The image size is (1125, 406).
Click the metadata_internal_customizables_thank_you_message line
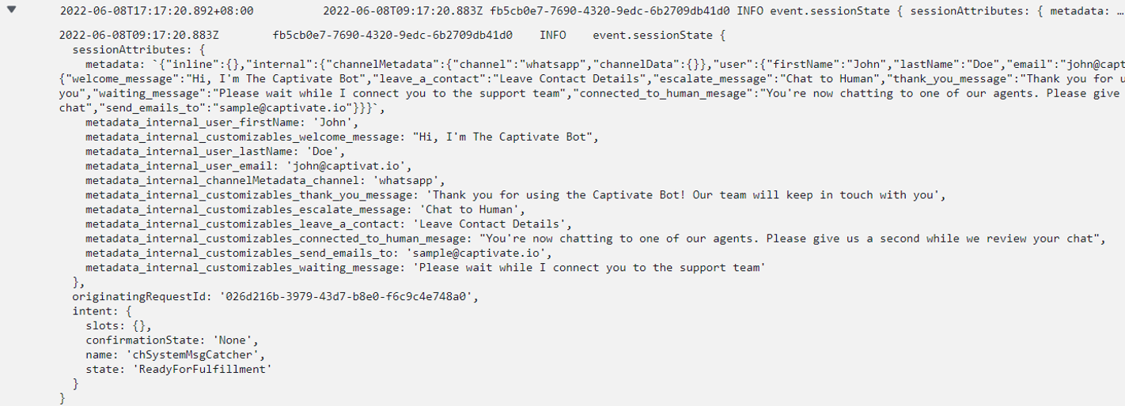[x=515, y=195]
